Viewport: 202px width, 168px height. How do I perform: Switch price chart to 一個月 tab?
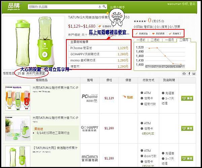click(x=169, y=40)
